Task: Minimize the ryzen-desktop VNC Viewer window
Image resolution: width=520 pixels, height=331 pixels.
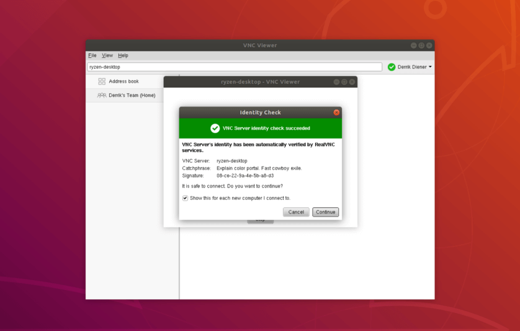Action: point(337,82)
